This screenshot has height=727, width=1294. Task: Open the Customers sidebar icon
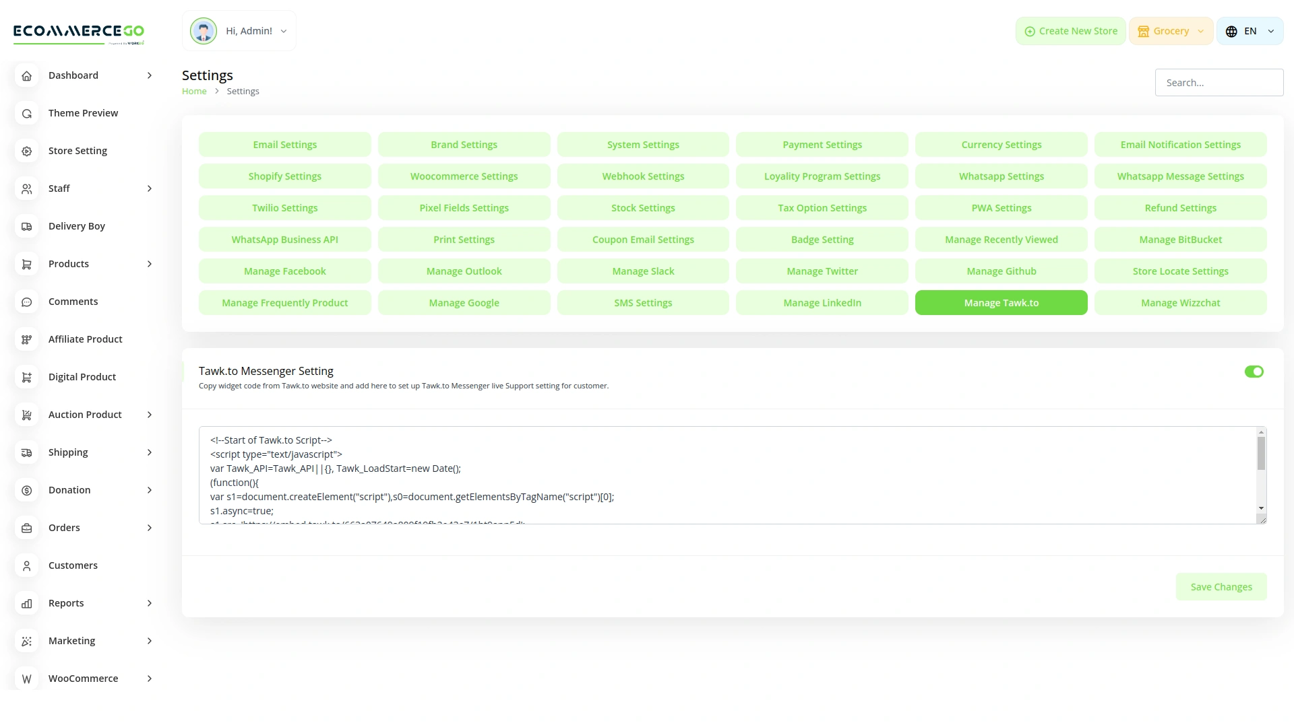(26, 565)
